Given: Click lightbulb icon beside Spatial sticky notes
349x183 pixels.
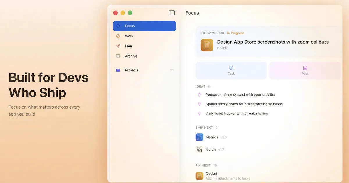Looking at the screenshot, I should [200, 104].
